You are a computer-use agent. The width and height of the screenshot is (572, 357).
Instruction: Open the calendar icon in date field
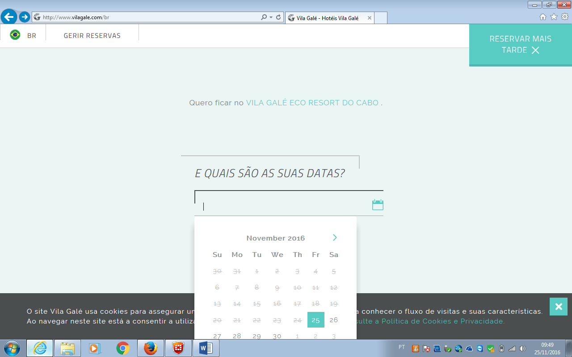[x=378, y=205]
